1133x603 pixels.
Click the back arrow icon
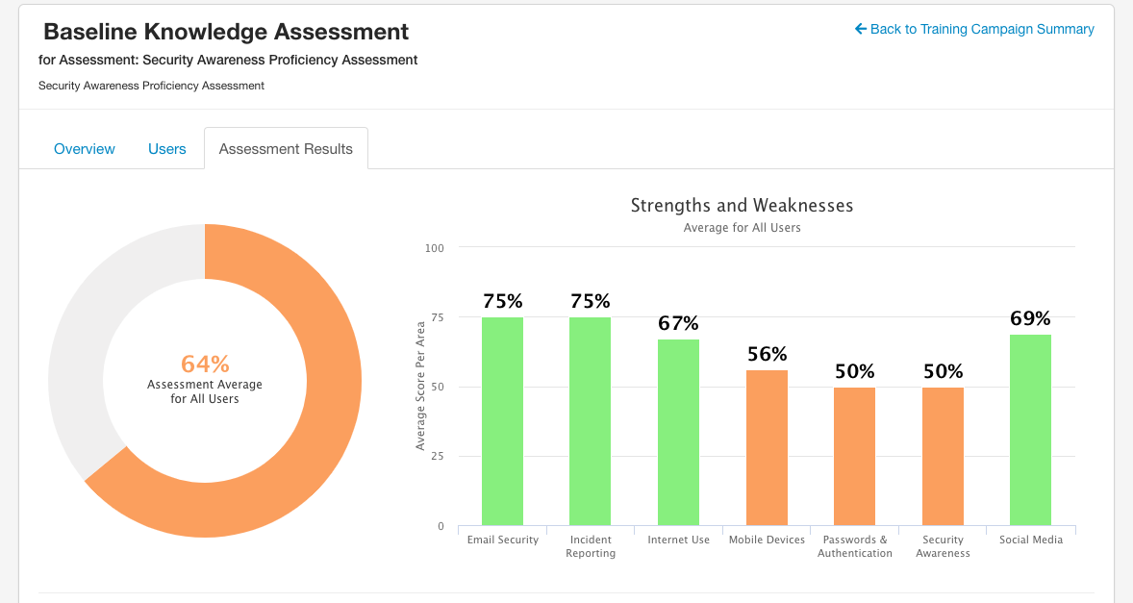coord(861,30)
